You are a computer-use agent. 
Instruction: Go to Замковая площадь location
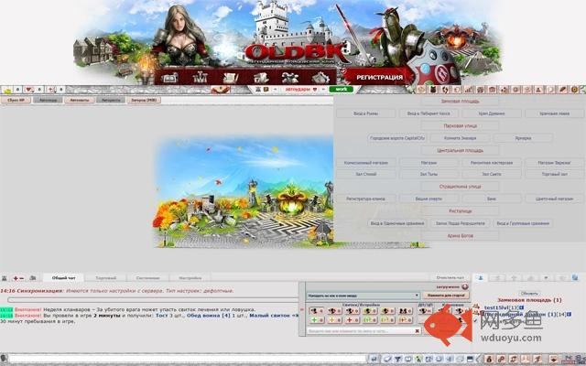click(460, 102)
